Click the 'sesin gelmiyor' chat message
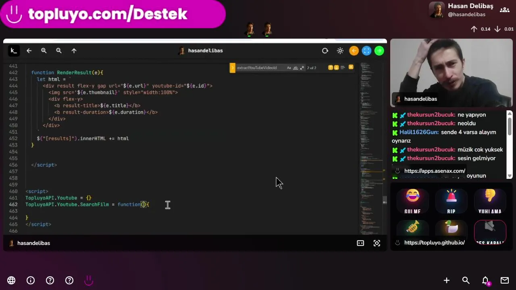 click(476, 158)
